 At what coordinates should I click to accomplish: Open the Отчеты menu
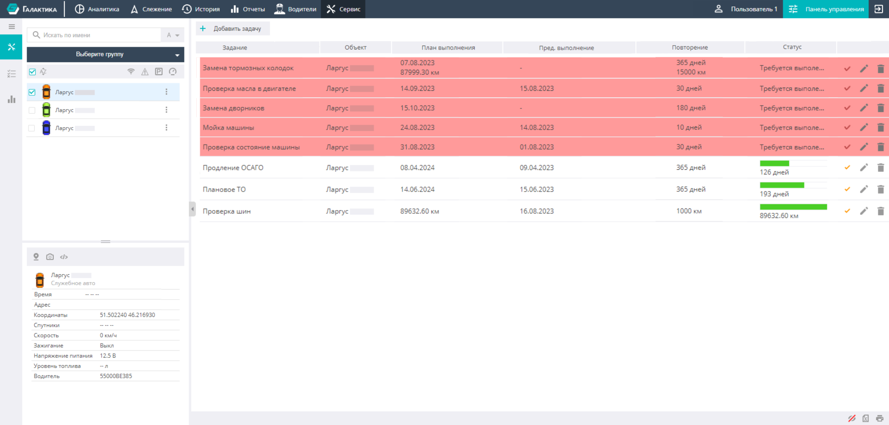coord(248,9)
